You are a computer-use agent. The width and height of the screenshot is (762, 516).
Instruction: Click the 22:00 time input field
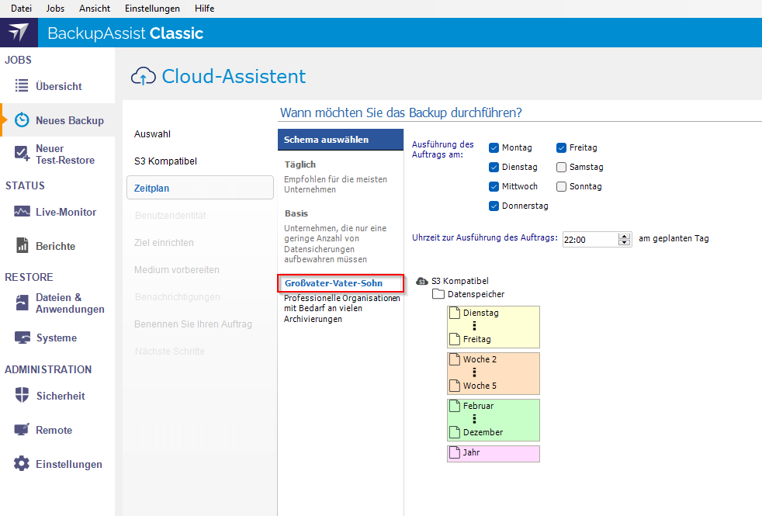590,240
